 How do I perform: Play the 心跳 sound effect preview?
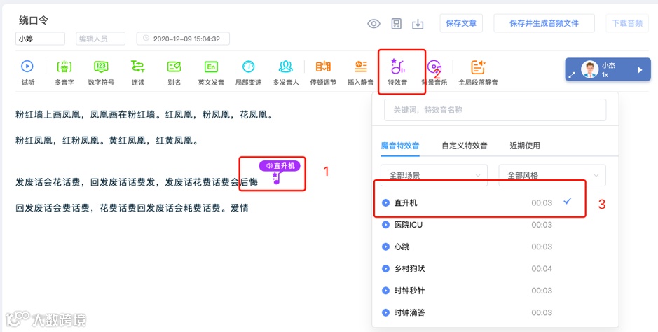(385, 247)
